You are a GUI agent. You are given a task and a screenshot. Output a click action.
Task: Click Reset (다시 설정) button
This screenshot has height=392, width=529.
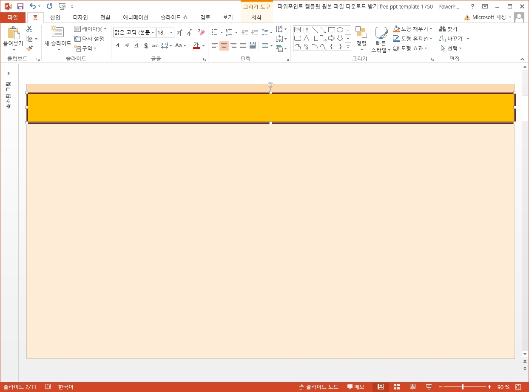tap(89, 39)
